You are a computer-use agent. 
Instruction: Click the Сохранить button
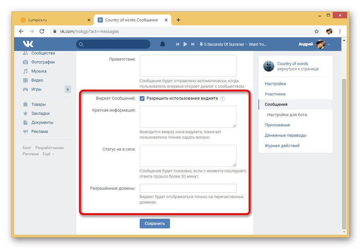[155, 223]
